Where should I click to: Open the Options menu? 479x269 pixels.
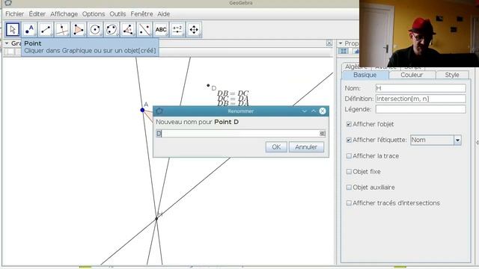click(x=94, y=14)
